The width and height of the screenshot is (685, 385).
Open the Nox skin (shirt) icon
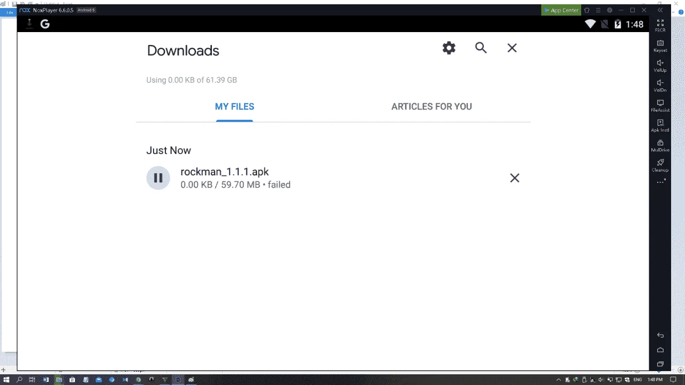tap(587, 10)
